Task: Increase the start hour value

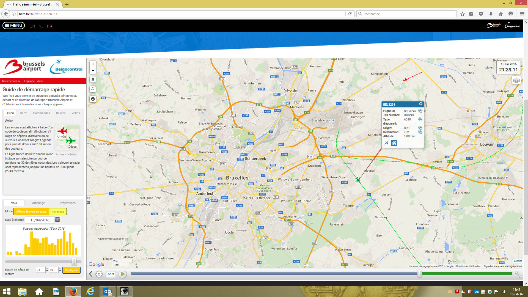Action: [47, 269]
